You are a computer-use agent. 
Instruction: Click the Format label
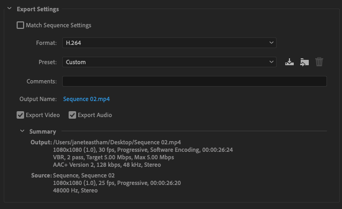46,43
